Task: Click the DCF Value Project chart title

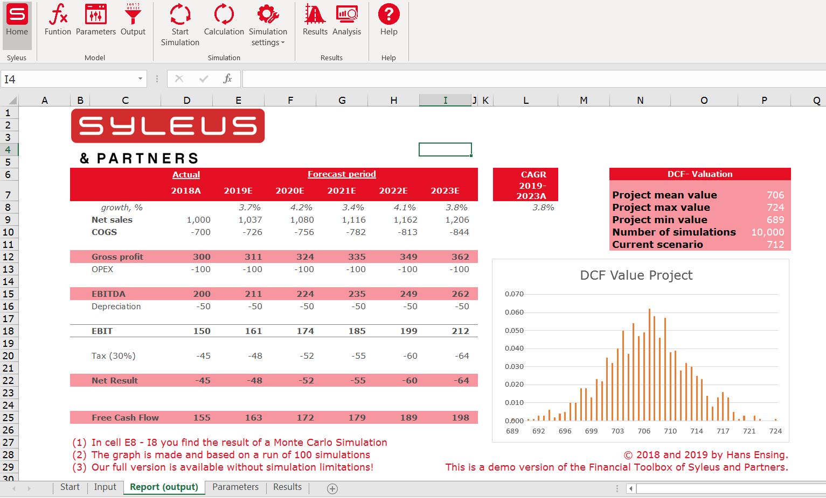Action: [636, 275]
